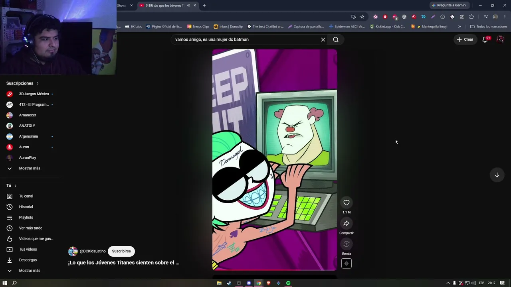Screen dimensions: 511x287
Task: Click the Pregunta a Gemini button
Action: [449, 5]
